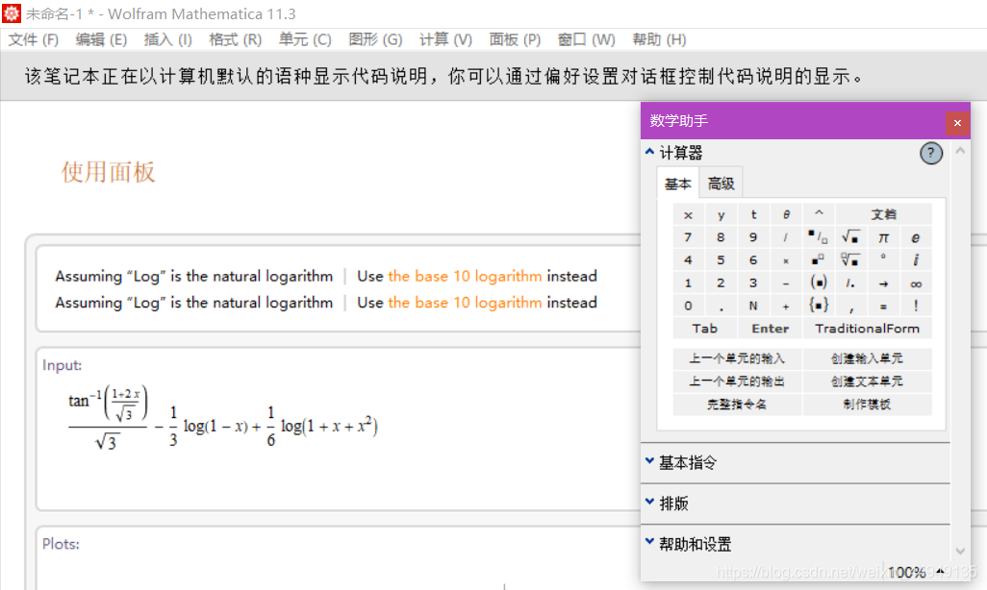987x590 pixels.
Task: Open the 图形 (G) menu
Action: coord(375,39)
